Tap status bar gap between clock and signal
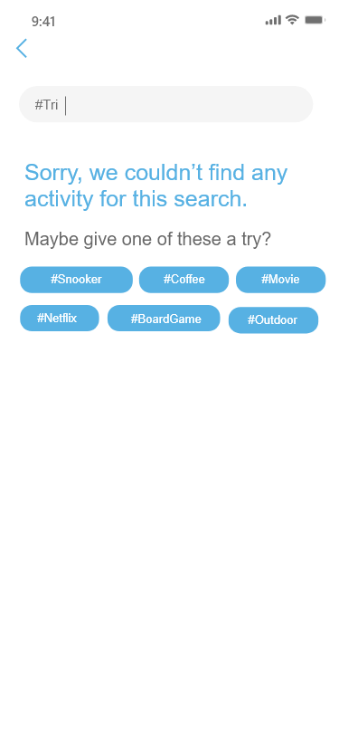Viewport: 339px width, 734px height. pos(159,21)
